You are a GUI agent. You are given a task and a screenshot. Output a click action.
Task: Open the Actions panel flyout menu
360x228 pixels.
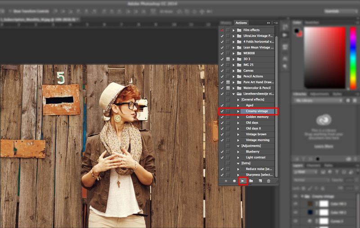click(276, 23)
